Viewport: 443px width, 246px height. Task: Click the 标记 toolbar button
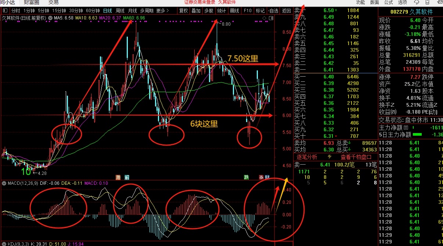[260, 11]
